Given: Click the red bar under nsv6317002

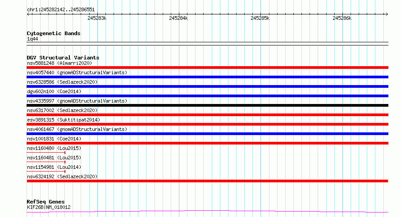Looking at the screenshot, I should pyautogui.click(x=207, y=115).
